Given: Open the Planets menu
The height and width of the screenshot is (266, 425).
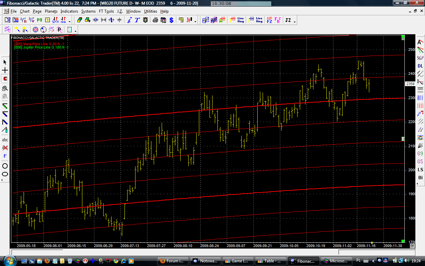Looking at the screenshot, I should click(x=51, y=11).
